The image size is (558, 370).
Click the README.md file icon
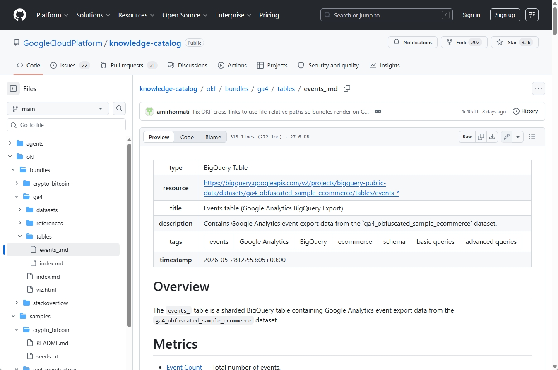click(x=30, y=343)
